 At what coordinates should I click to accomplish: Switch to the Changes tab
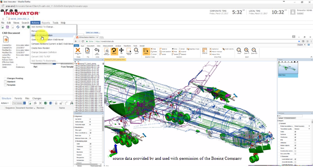(x=37, y=99)
